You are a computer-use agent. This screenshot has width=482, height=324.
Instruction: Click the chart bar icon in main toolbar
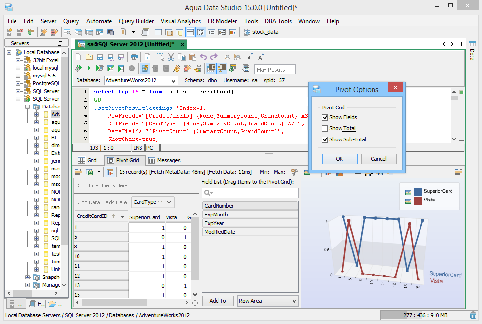point(233,32)
